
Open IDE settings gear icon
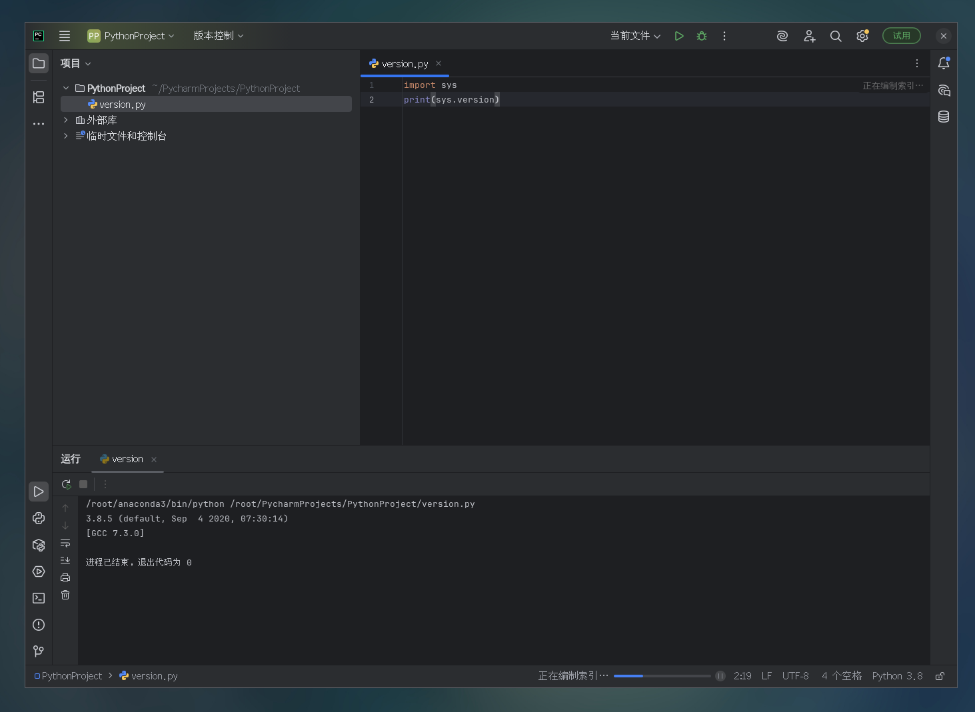pos(862,36)
